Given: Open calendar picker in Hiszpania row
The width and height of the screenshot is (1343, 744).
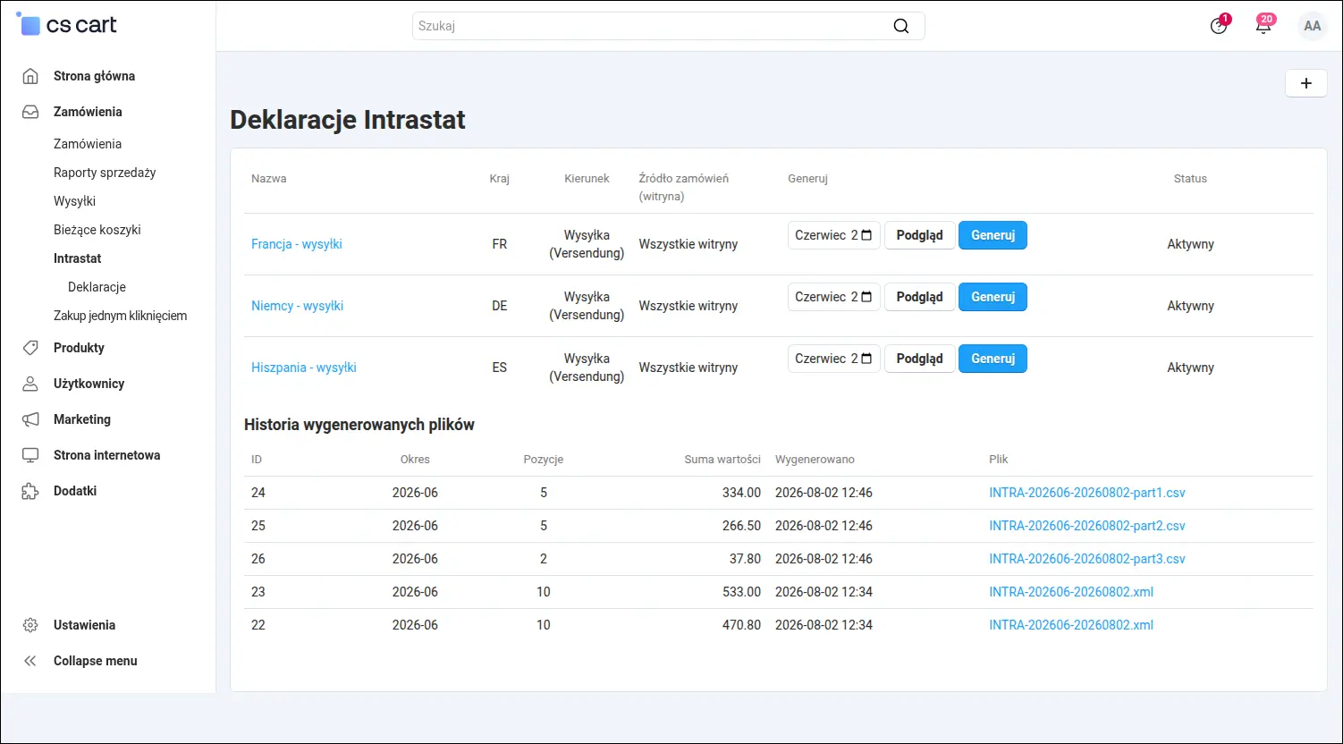Looking at the screenshot, I should click(866, 359).
